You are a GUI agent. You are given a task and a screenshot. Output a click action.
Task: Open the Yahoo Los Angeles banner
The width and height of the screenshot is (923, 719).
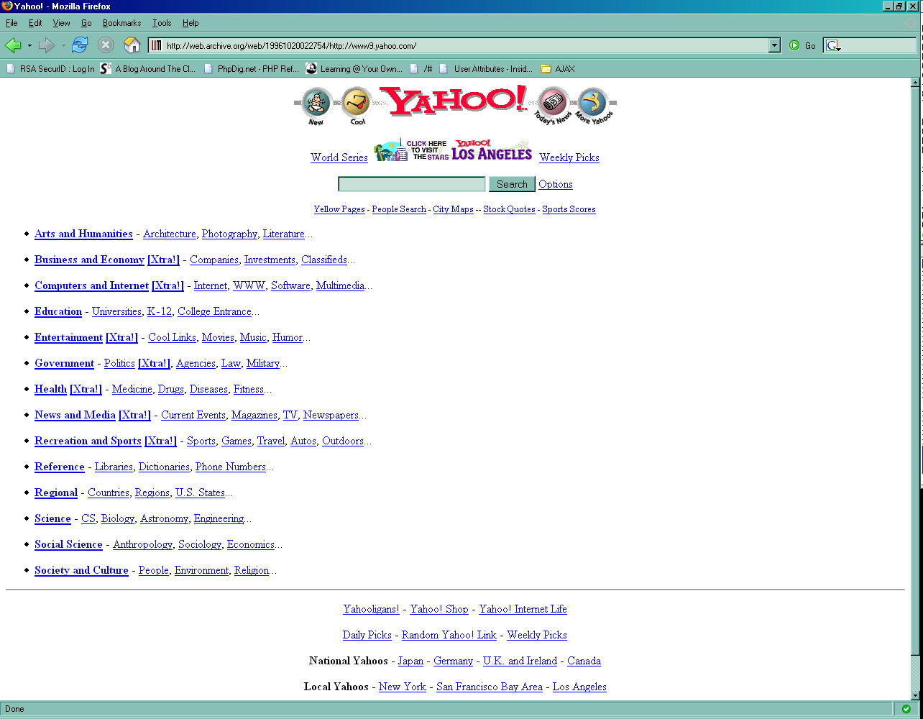[454, 150]
